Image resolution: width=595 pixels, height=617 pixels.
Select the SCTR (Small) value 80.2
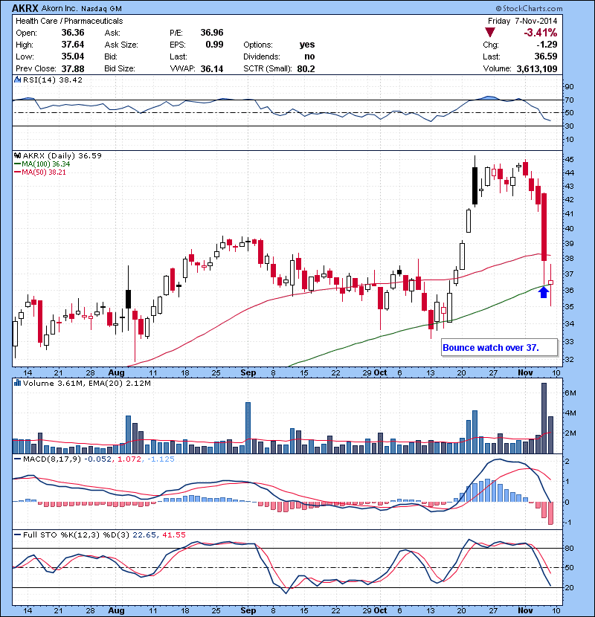coord(306,69)
